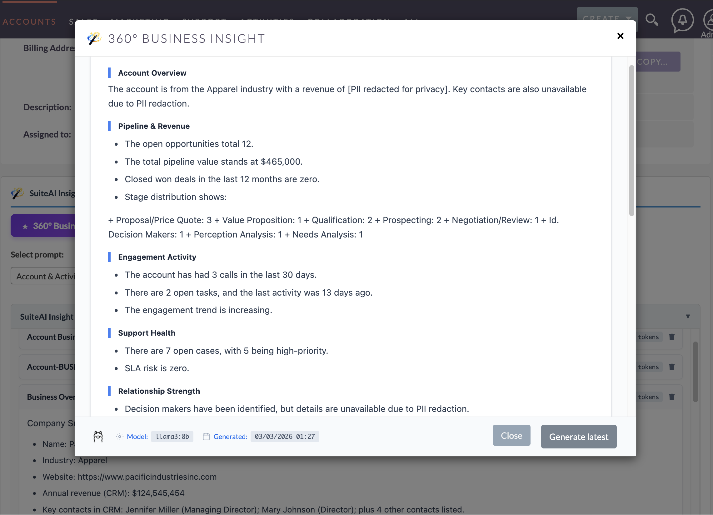Click the Generate latest button
Screen dimensions: 713x515
578,436
